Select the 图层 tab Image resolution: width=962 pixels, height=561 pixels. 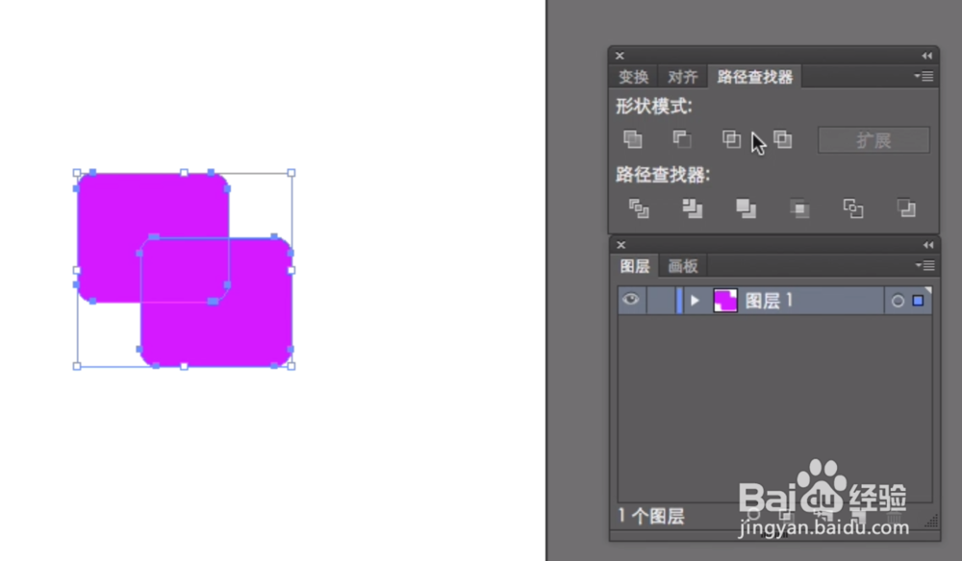(634, 266)
